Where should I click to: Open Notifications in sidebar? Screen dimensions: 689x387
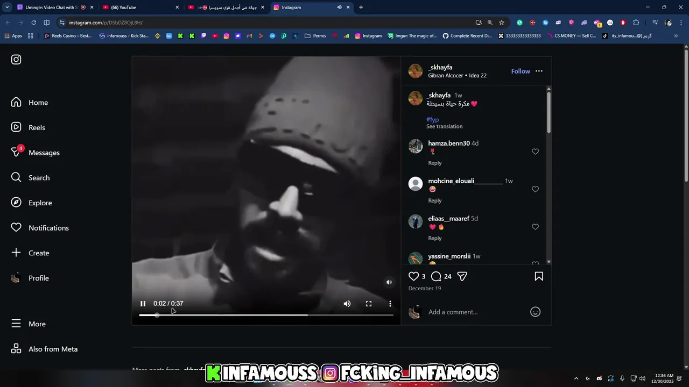tap(40, 228)
